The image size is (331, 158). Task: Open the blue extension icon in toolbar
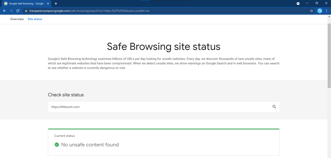coord(320,11)
